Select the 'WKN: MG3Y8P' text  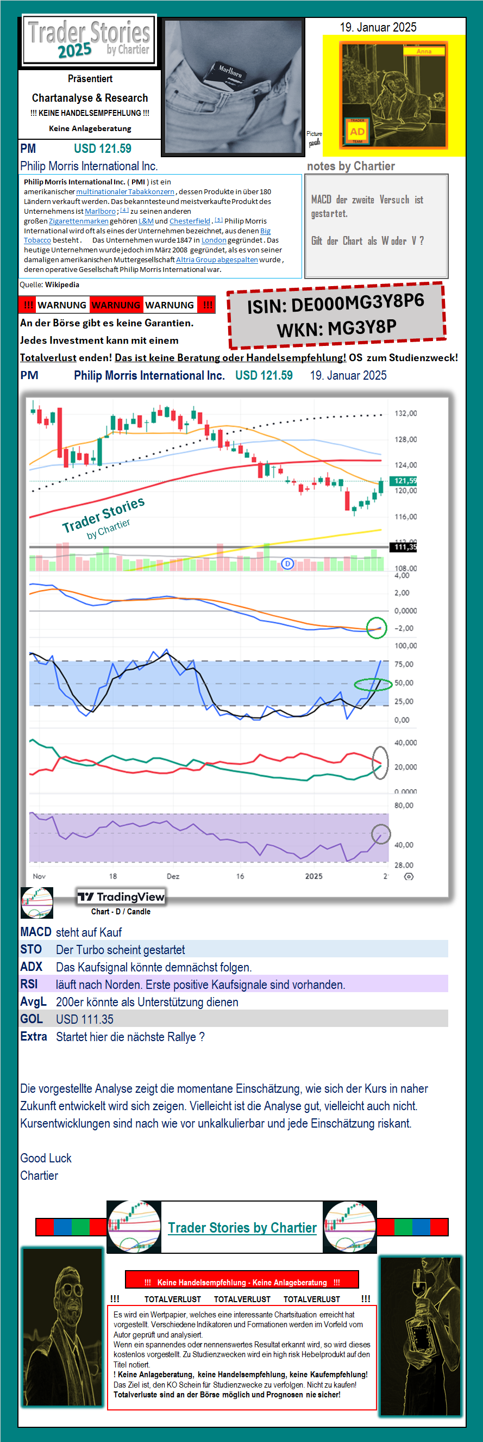pos(336,328)
